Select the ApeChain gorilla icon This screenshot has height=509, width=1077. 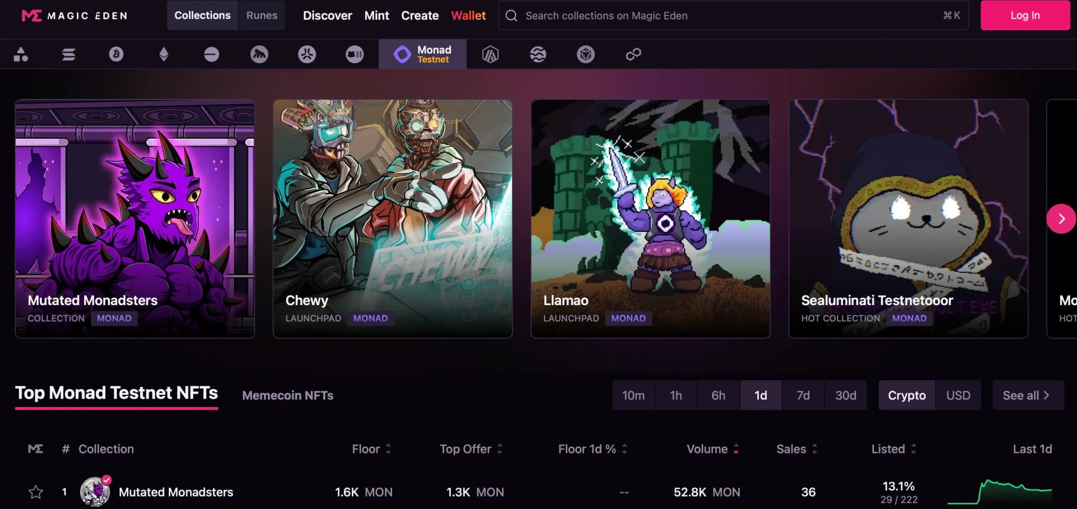259,54
